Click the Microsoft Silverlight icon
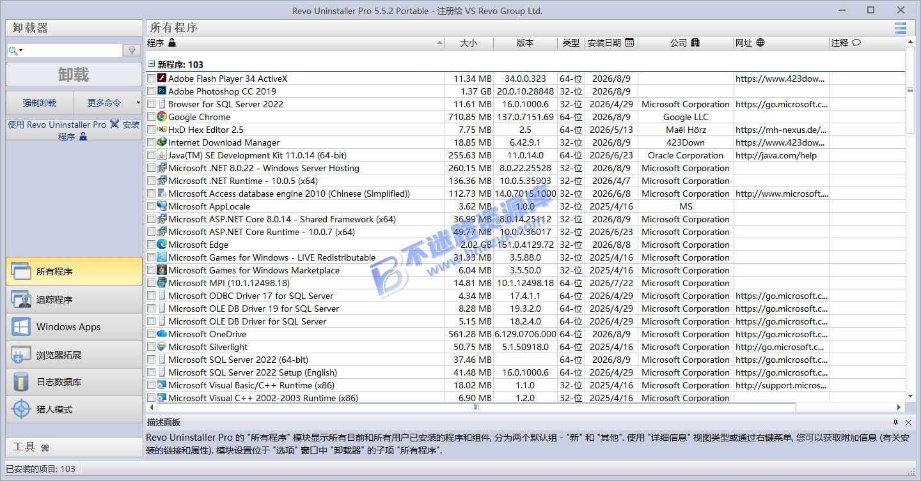Screen dimensions: 921x481 tap(162, 347)
